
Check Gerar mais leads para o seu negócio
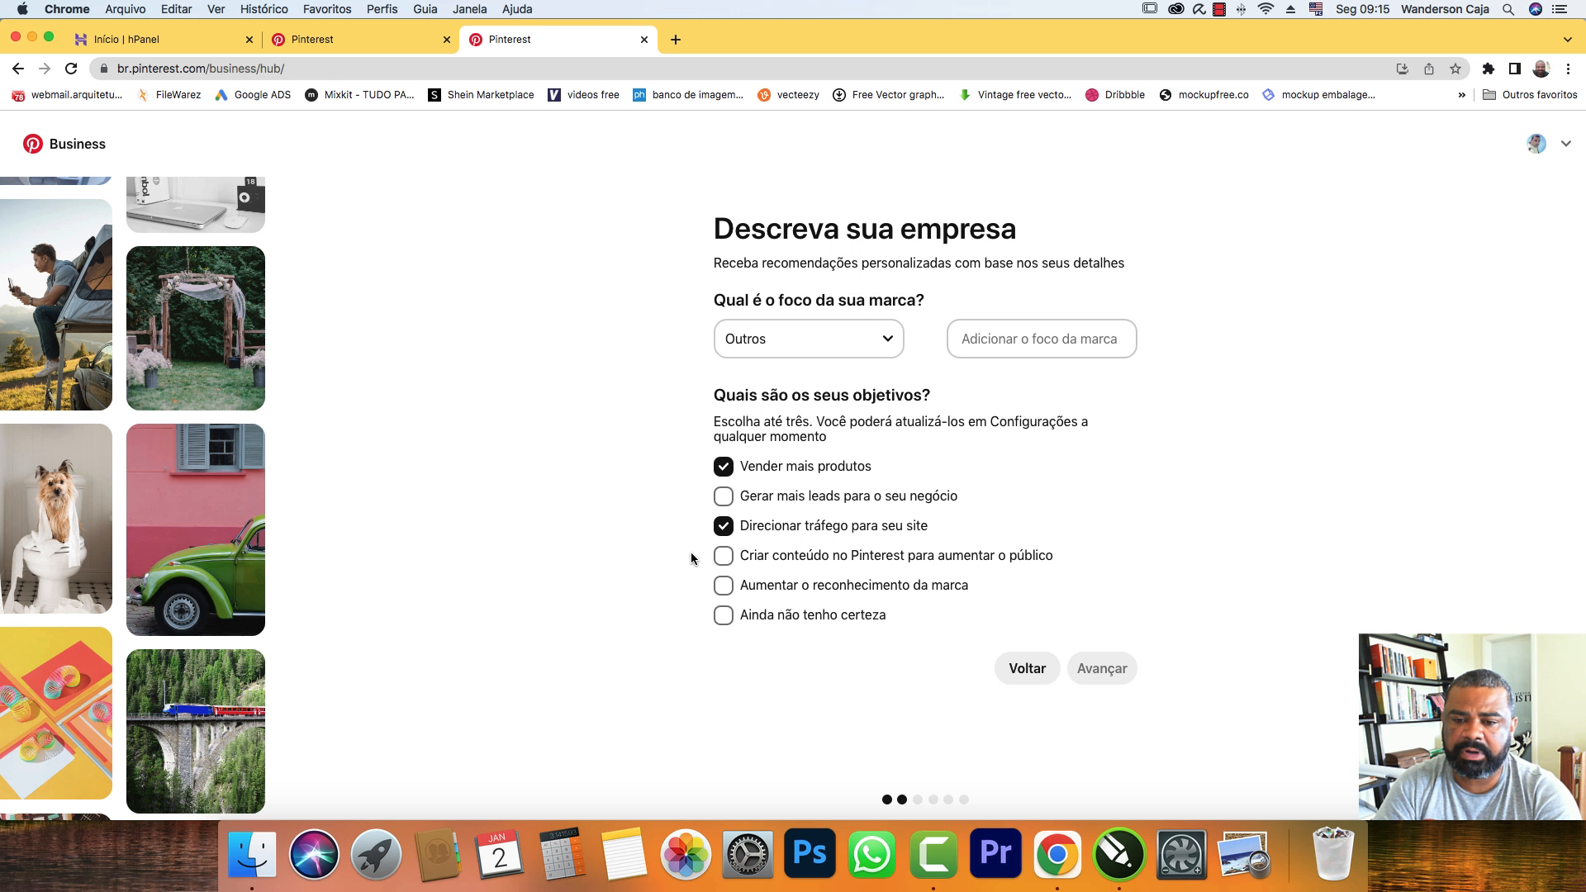(724, 496)
